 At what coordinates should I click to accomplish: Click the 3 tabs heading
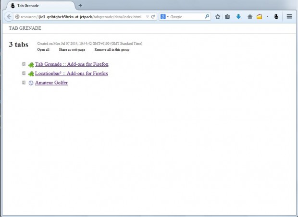(x=19, y=45)
